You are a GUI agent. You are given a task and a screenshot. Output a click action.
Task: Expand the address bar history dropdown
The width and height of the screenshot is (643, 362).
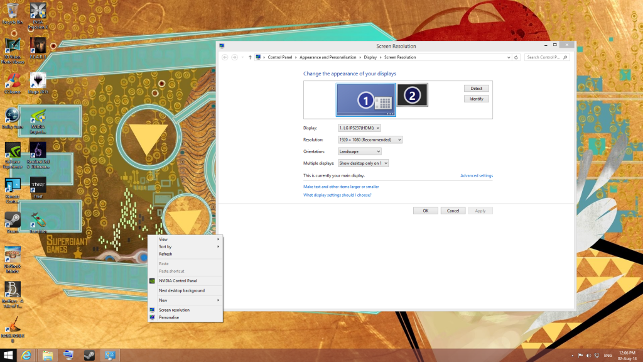(x=509, y=57)
